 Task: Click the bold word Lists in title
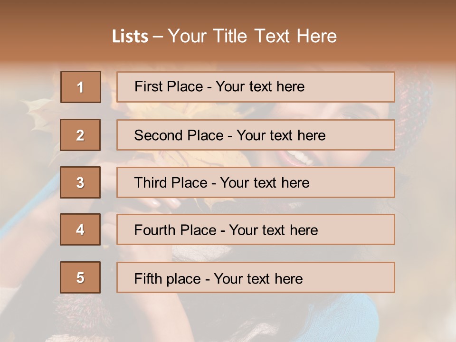(130, 37)
